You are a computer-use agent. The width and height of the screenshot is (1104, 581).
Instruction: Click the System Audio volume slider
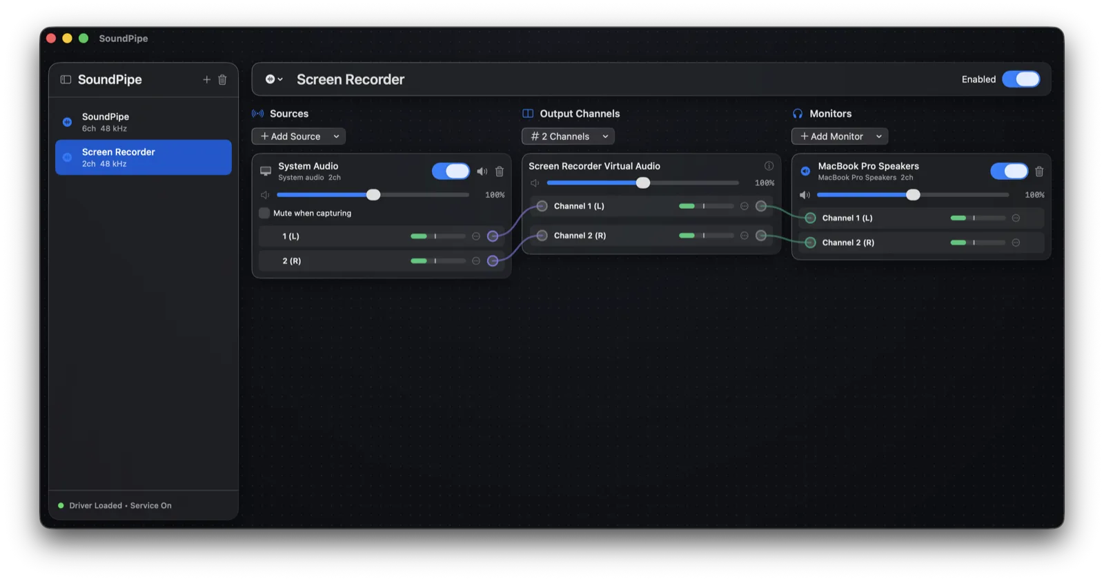click(x=373, y=195)
